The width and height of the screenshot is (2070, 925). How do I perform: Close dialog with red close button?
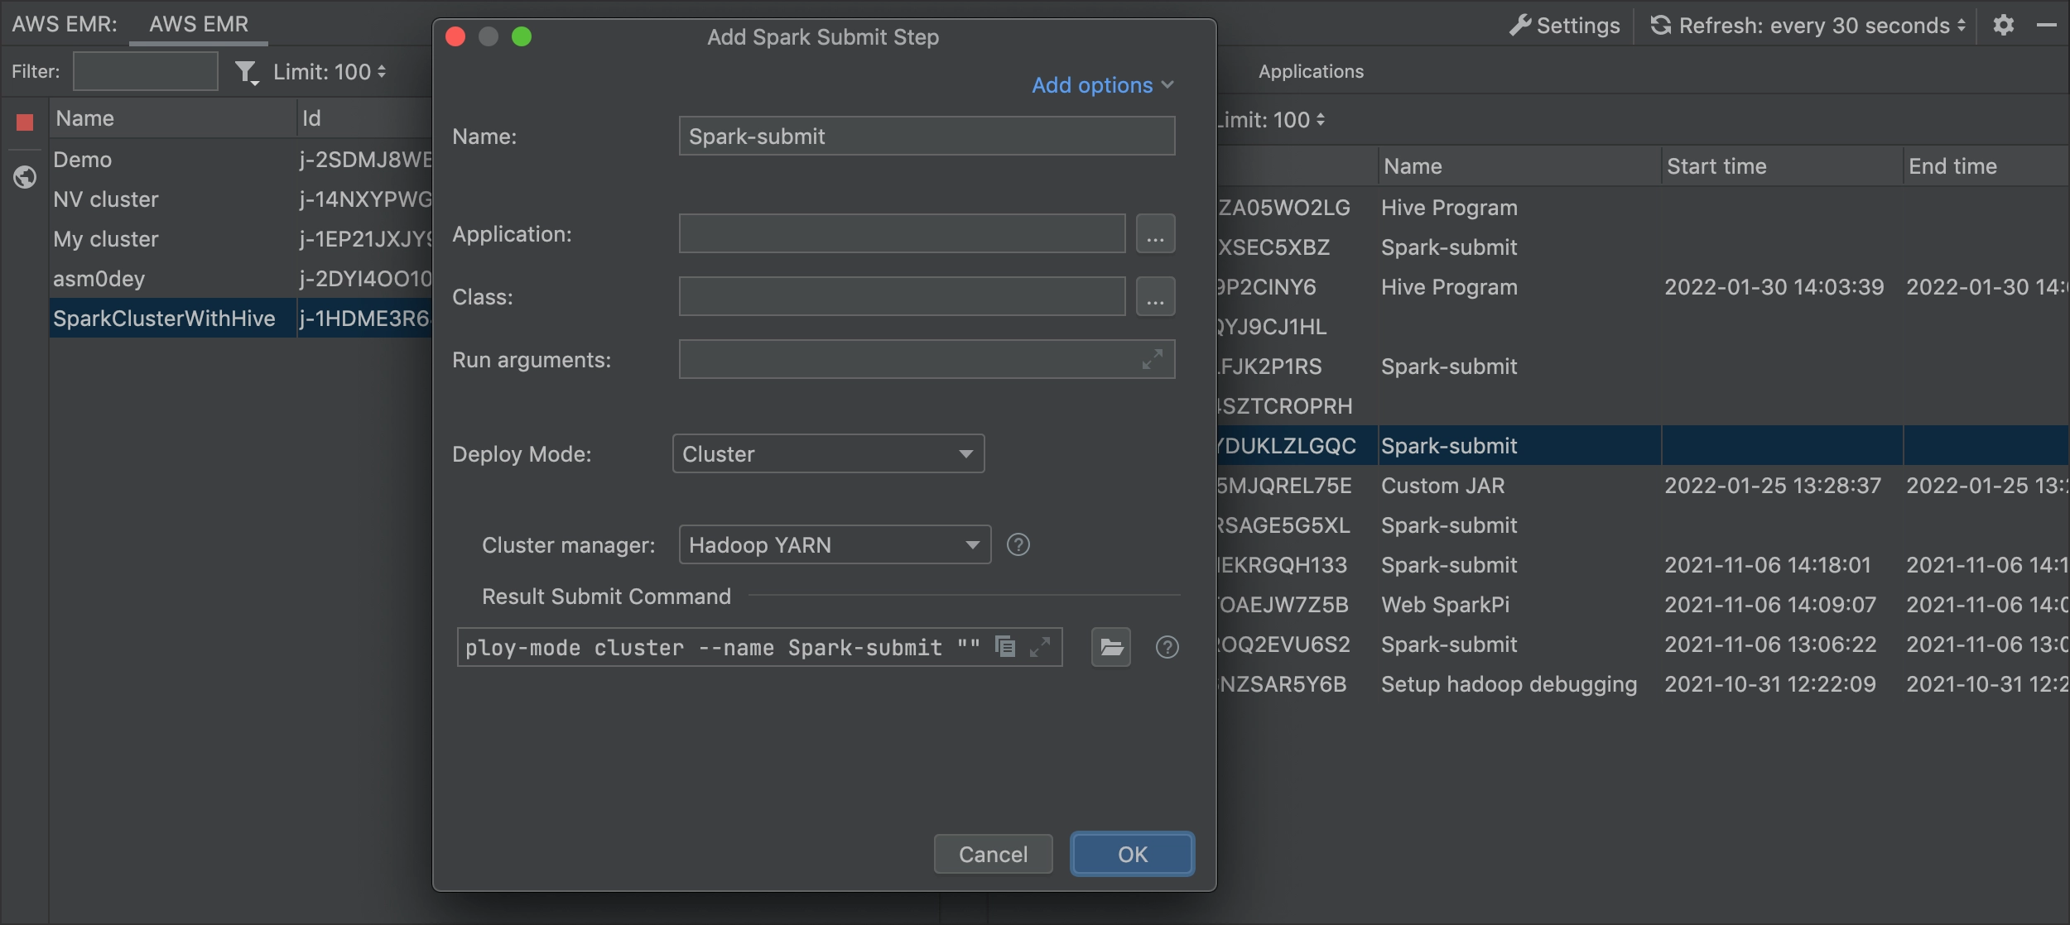[x=455, y=36]
